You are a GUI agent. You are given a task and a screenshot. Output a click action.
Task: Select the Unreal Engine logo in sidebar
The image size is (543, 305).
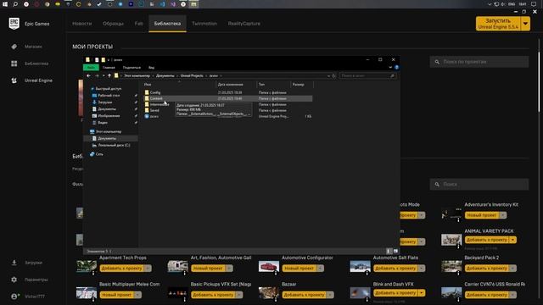pos(14,80)
